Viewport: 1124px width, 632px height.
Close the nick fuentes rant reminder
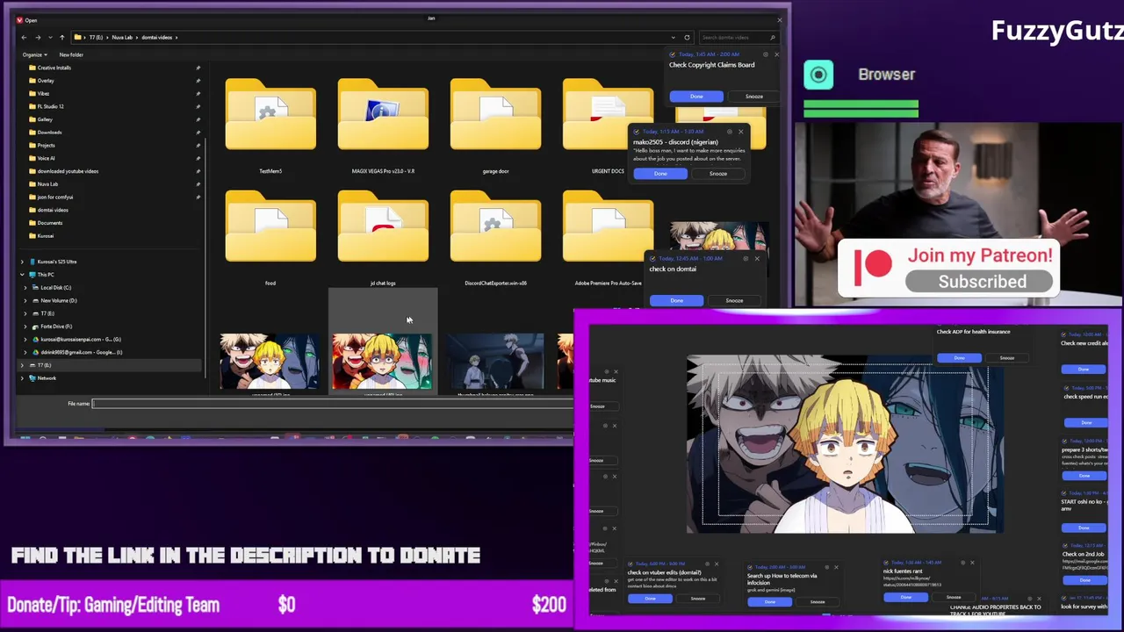pyautogui.click(x=972, y=563)
